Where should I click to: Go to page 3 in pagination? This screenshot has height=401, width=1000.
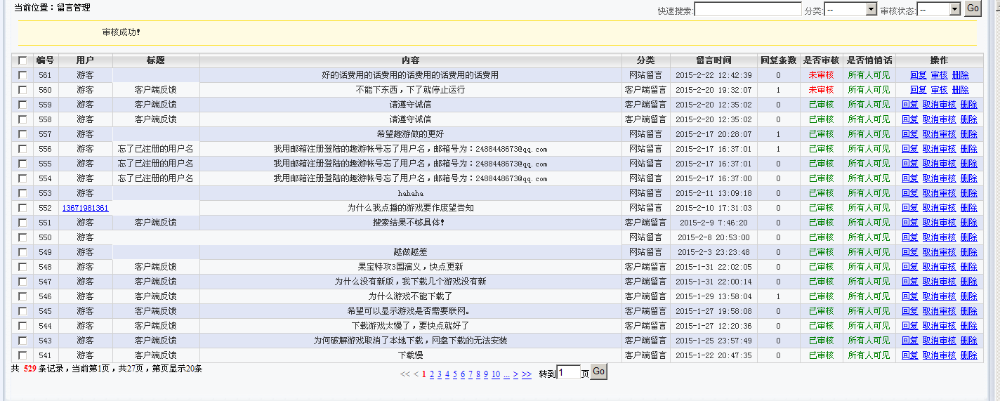pyautogui.click(x=440, y=374)
